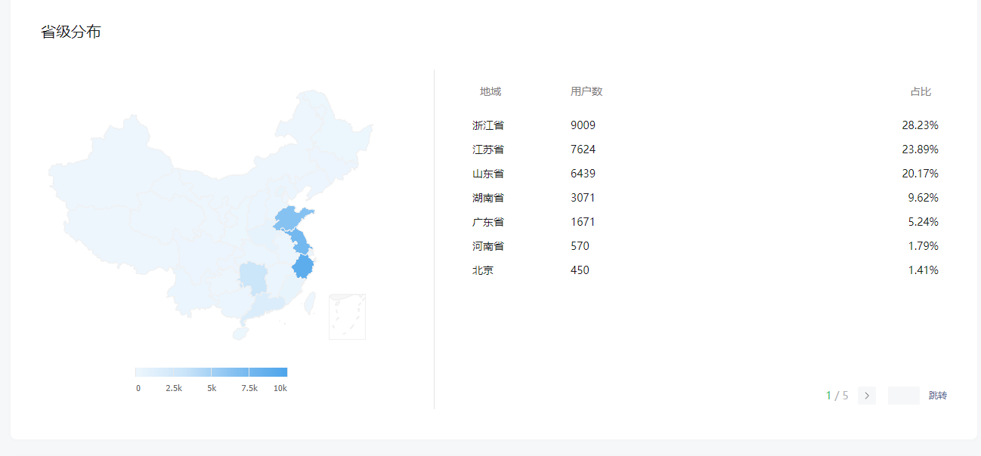This screenshot has height=456, width=981.
Task: Click percentage 9.62%
Action: (923, 198)
